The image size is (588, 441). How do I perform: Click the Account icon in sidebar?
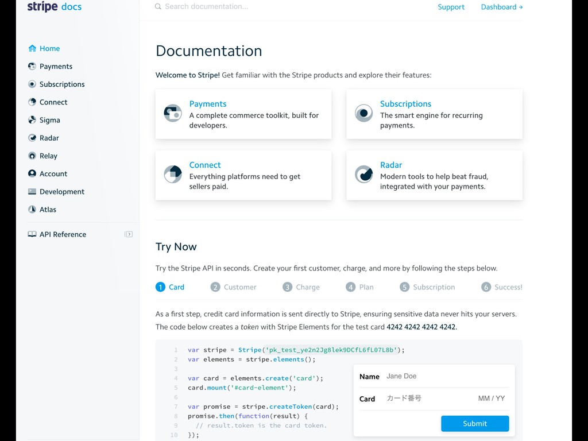pos(32,173)
